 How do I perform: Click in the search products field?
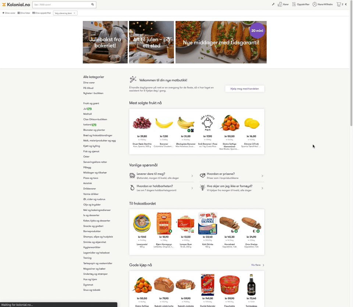(x=61, y=4)
